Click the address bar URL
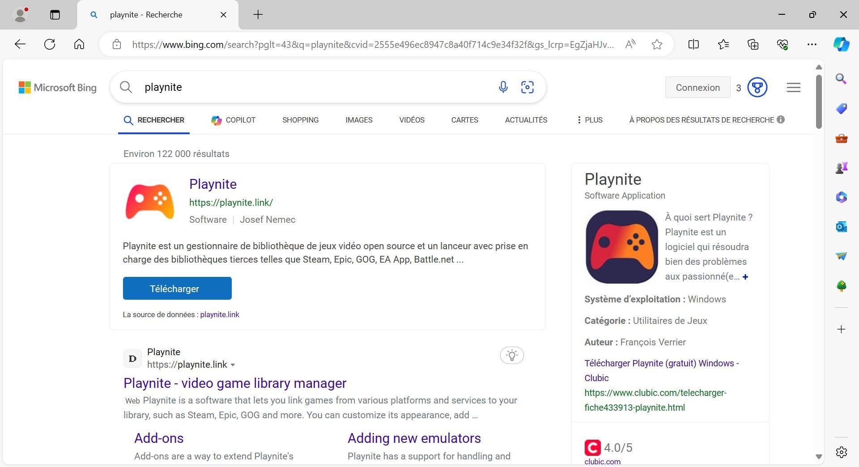The image size is (859, 467). [x=373, y=44]
